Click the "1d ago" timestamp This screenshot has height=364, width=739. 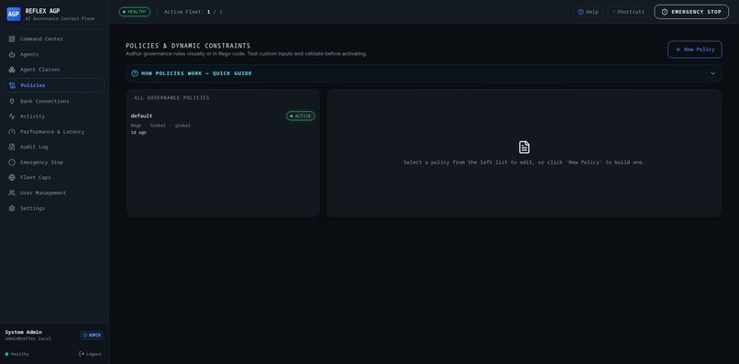point(138,133)
